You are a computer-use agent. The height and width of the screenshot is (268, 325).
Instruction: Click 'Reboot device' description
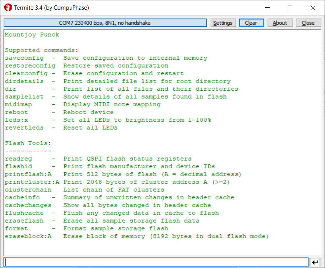(88, 112)
